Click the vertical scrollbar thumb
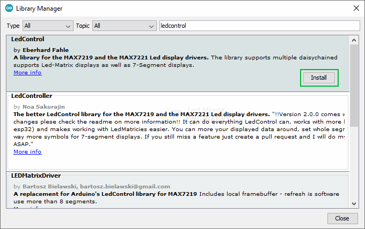 (354, 86)
